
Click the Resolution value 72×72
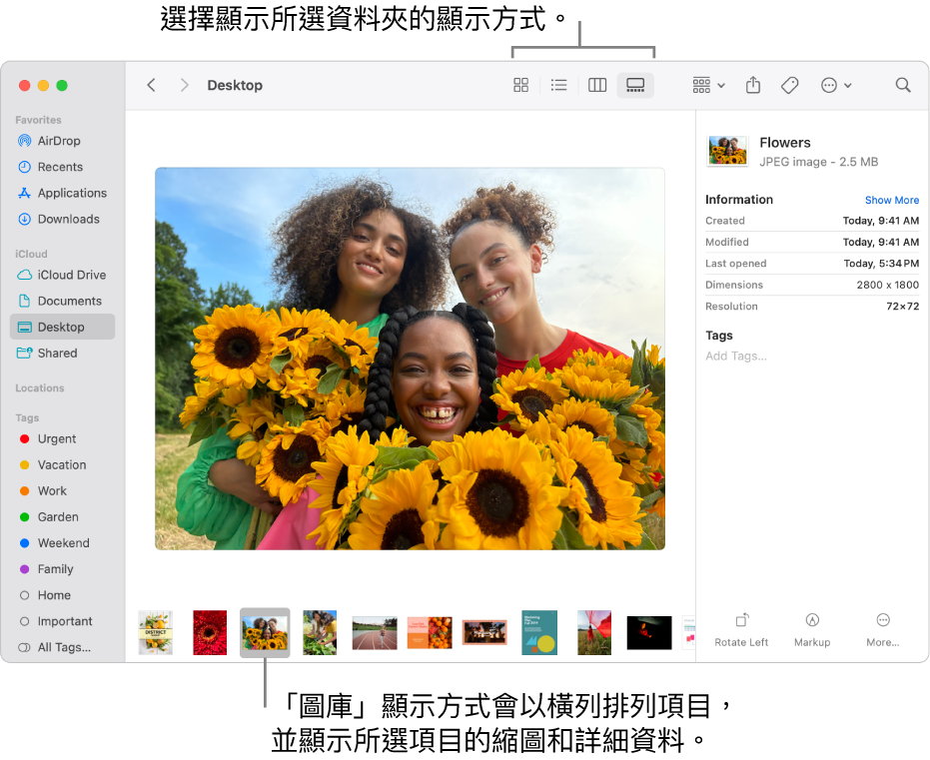[902, 307]
